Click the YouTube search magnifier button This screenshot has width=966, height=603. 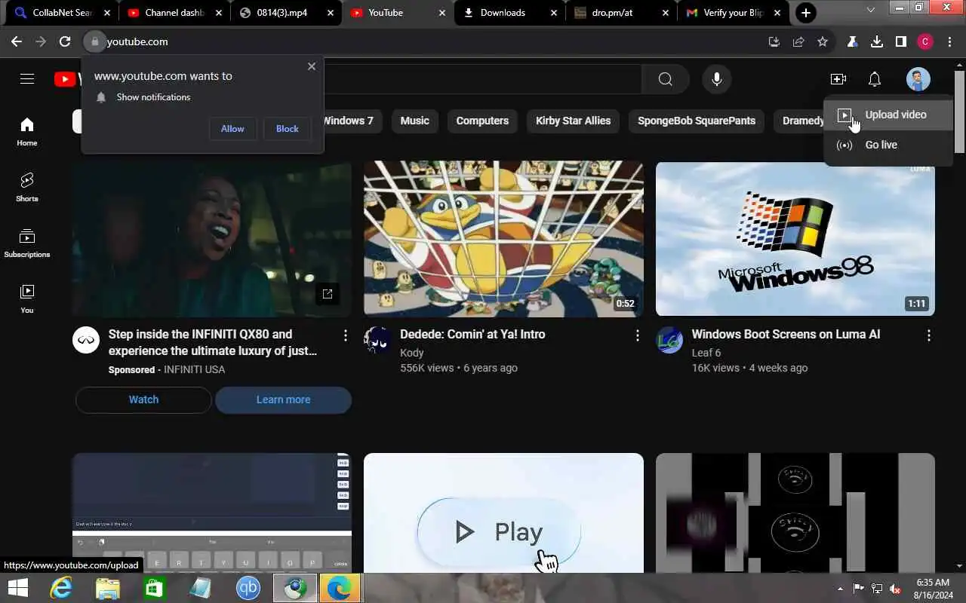[x=665, y=79]
